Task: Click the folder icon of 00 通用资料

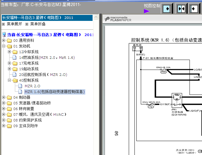Action: point(9,40)
